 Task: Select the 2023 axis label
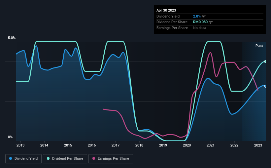[258, 145]
